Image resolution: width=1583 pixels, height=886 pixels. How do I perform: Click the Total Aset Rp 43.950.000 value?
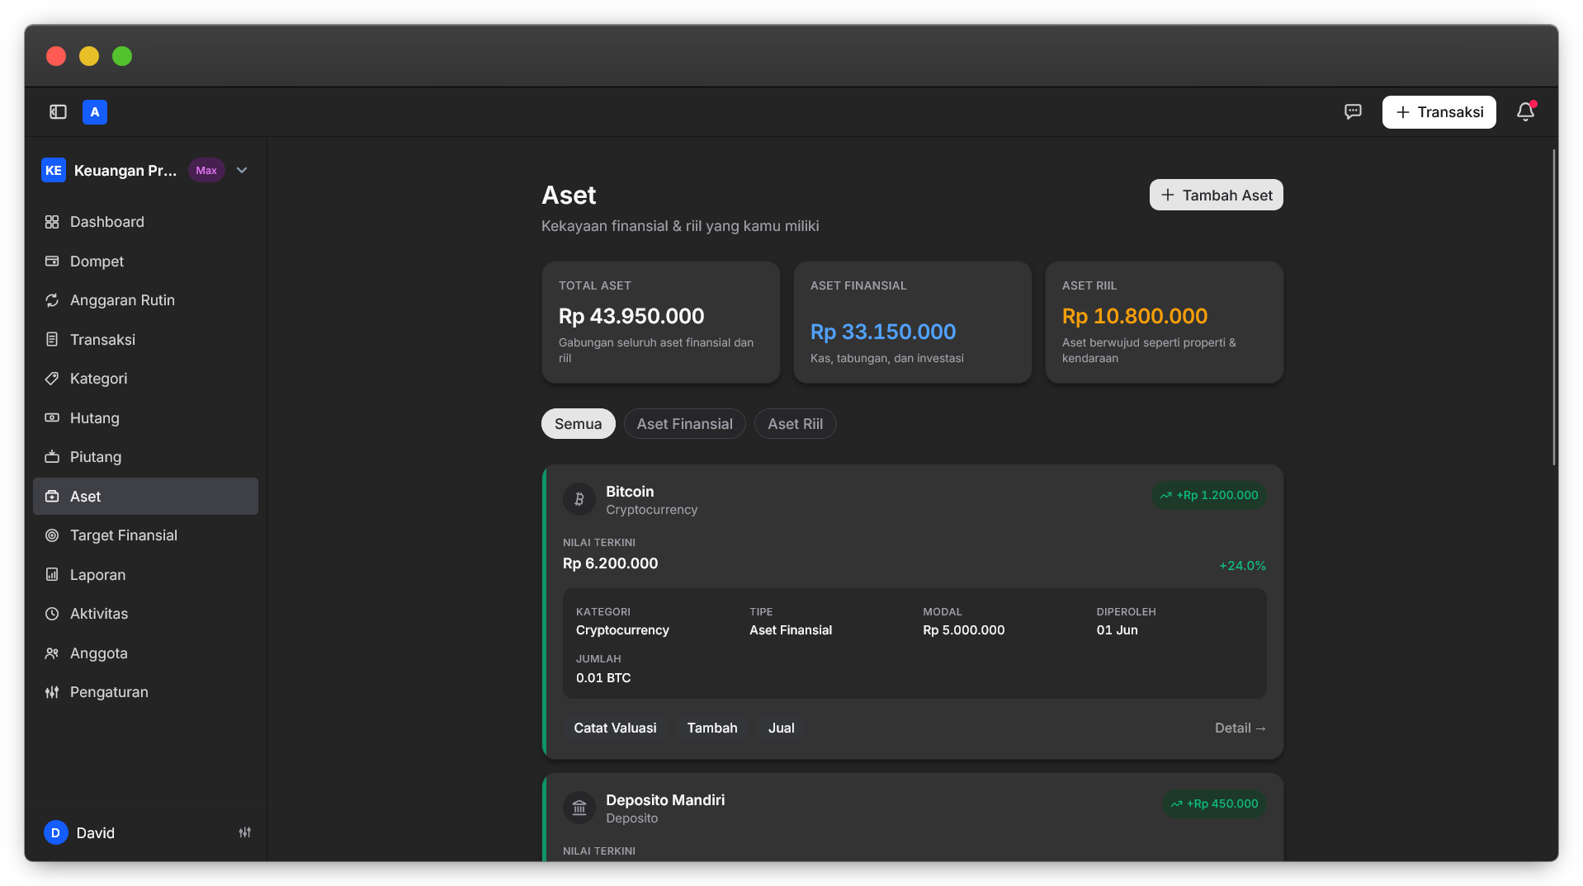pyautogui.click(x=631, y=317)
